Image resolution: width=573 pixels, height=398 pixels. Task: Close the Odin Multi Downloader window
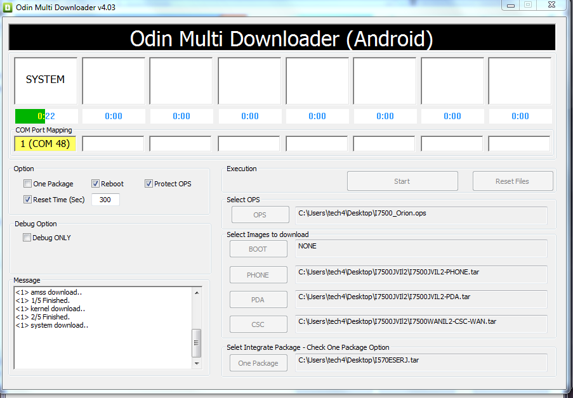(x=552, y=4)
